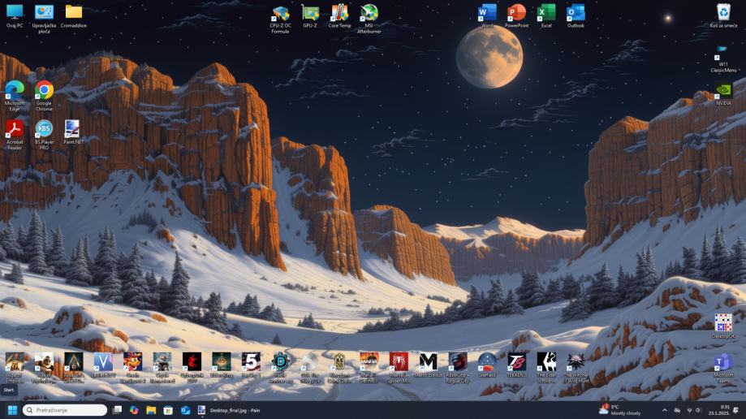The width and height of the screenshot is (746, 419).
Task: Open the PowerPoint desktop shortcut
Action: click(x=517, y=16)
